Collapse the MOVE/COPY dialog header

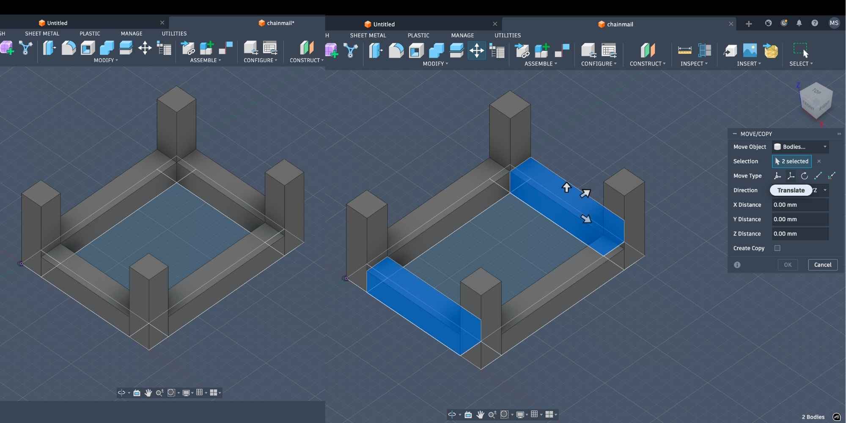(735, 134)
